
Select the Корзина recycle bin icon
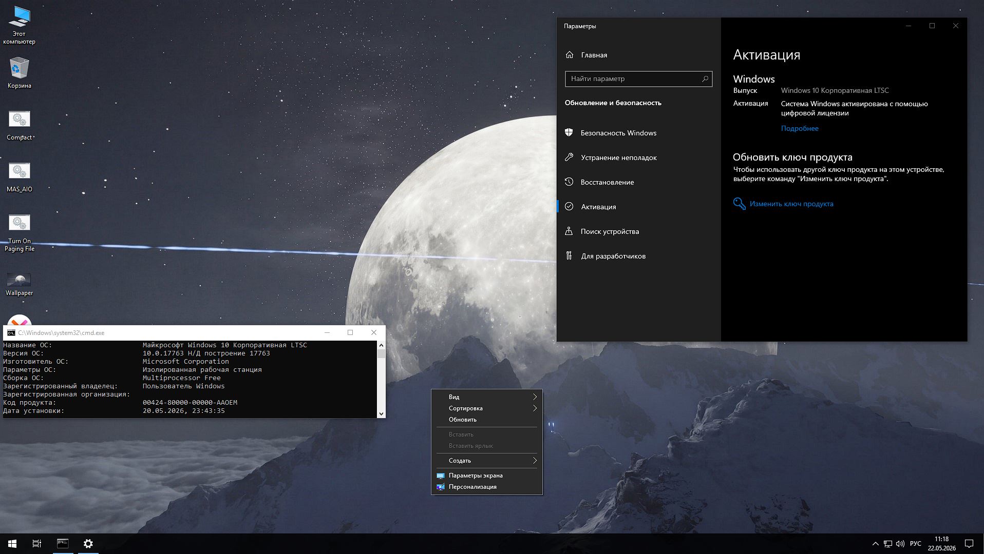(20, 72)
